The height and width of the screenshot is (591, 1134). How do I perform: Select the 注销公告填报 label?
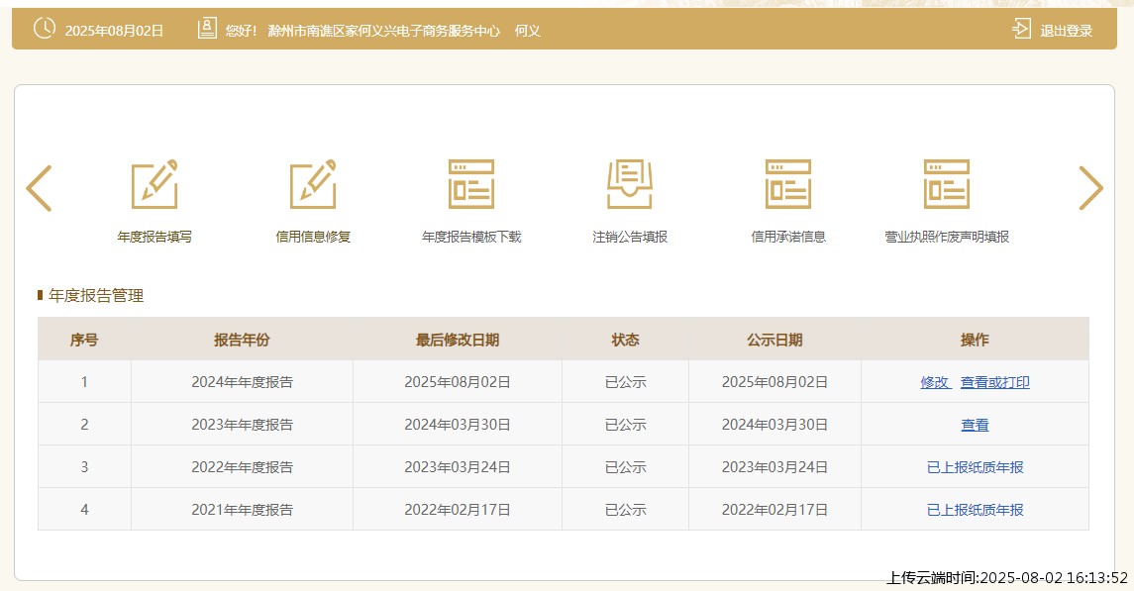(x=630, y=237)
